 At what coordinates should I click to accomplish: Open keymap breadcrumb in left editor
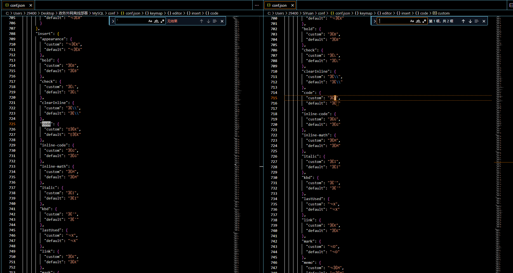[x=154, y=13]
